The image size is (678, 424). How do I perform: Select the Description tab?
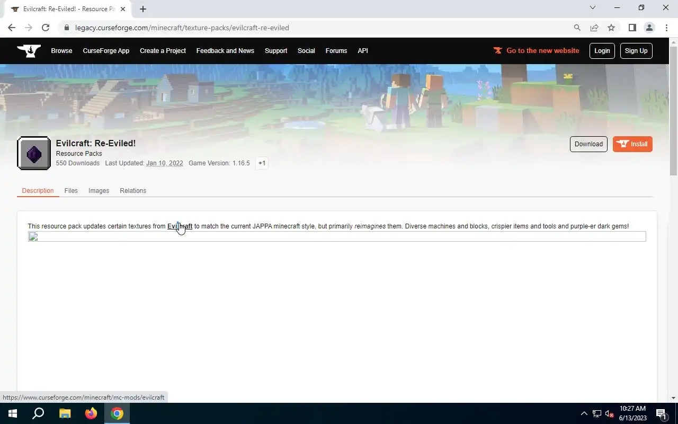[x=38, y=191]
